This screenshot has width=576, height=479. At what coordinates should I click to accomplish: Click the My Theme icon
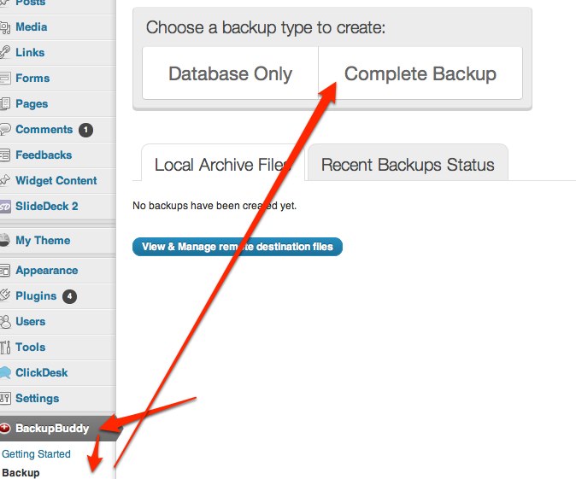pyautogui.click(x=4, y=240)
